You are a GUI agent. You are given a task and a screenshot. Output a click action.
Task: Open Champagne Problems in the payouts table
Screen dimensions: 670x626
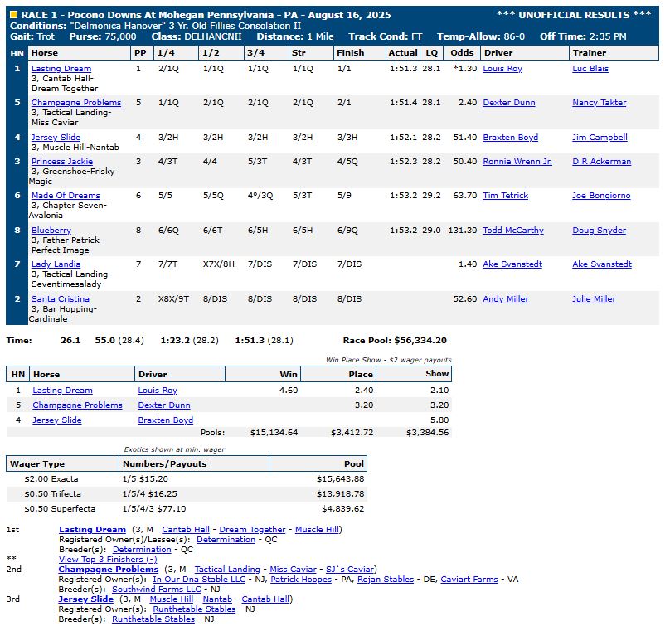coord(77,405)
